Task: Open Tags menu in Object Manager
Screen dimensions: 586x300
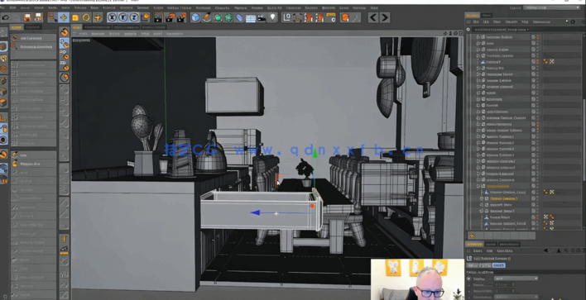Action: coord(525,22)
